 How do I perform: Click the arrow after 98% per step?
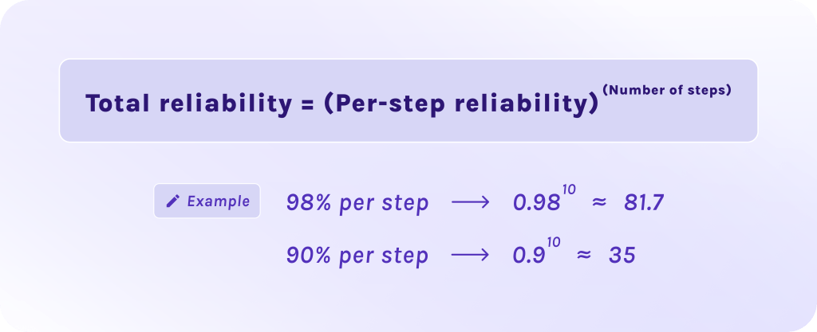pos(470,203)
